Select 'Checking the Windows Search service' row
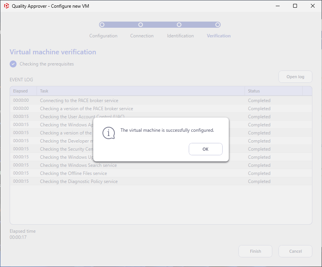 [x=161, y=165]
